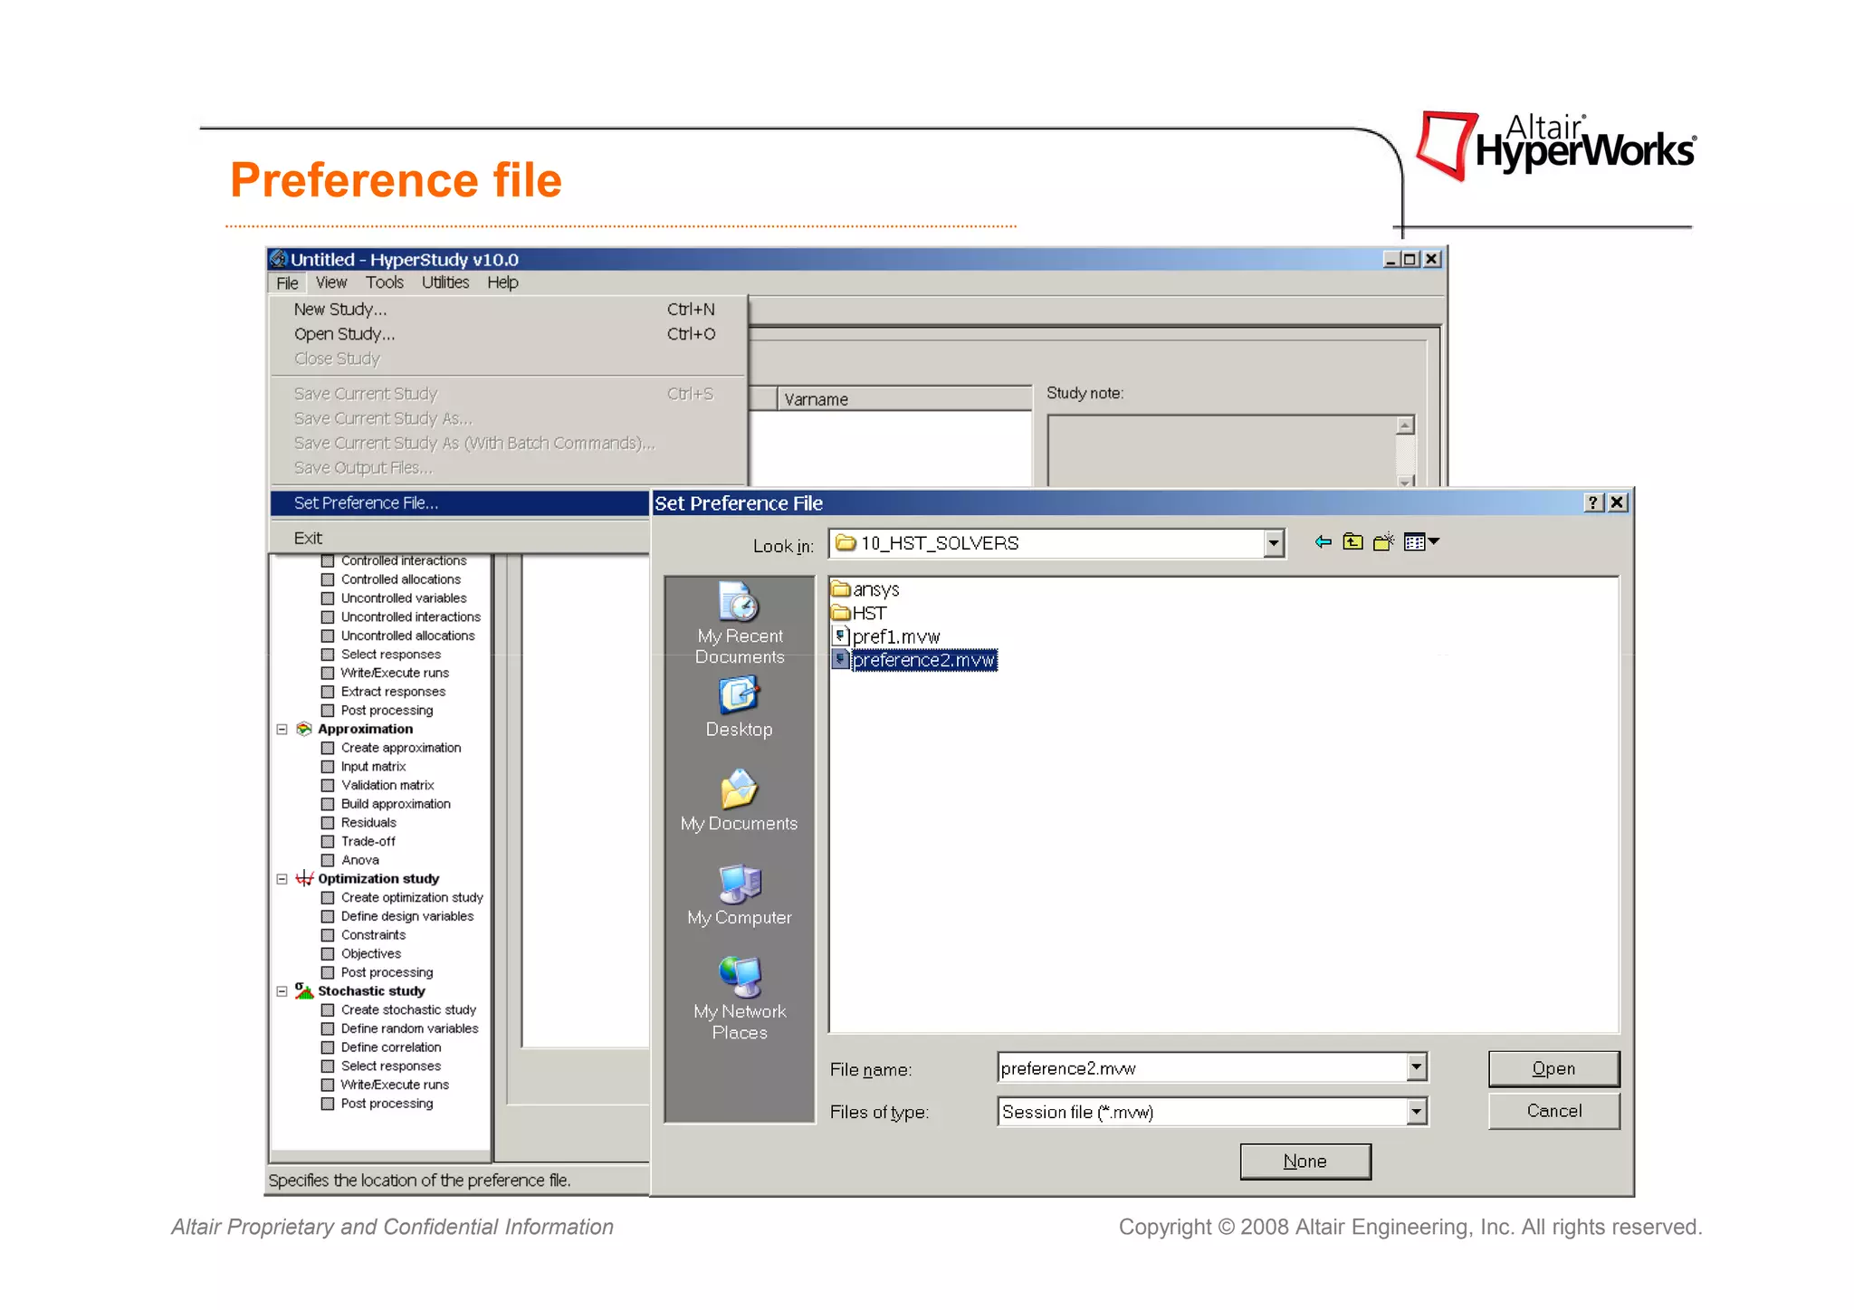Image resolution: width=1854 pixels, height=1310 pixels.
Task: Select the pref1.mvw file
Action: click(x=886, y=636)
